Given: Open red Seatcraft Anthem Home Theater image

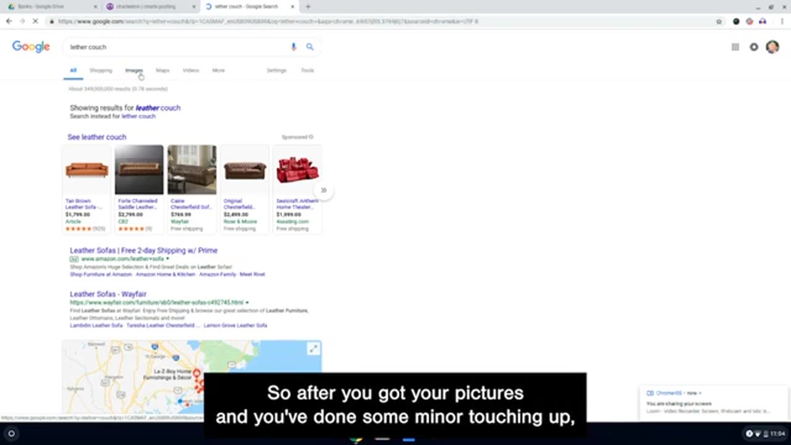Looking at the screenshot, I should (297, 170).
